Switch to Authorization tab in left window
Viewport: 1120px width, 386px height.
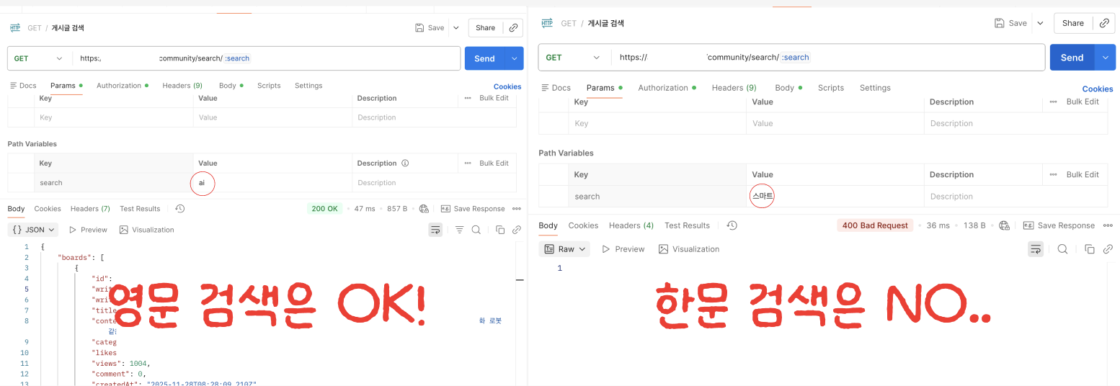click(x=123, y=86)
